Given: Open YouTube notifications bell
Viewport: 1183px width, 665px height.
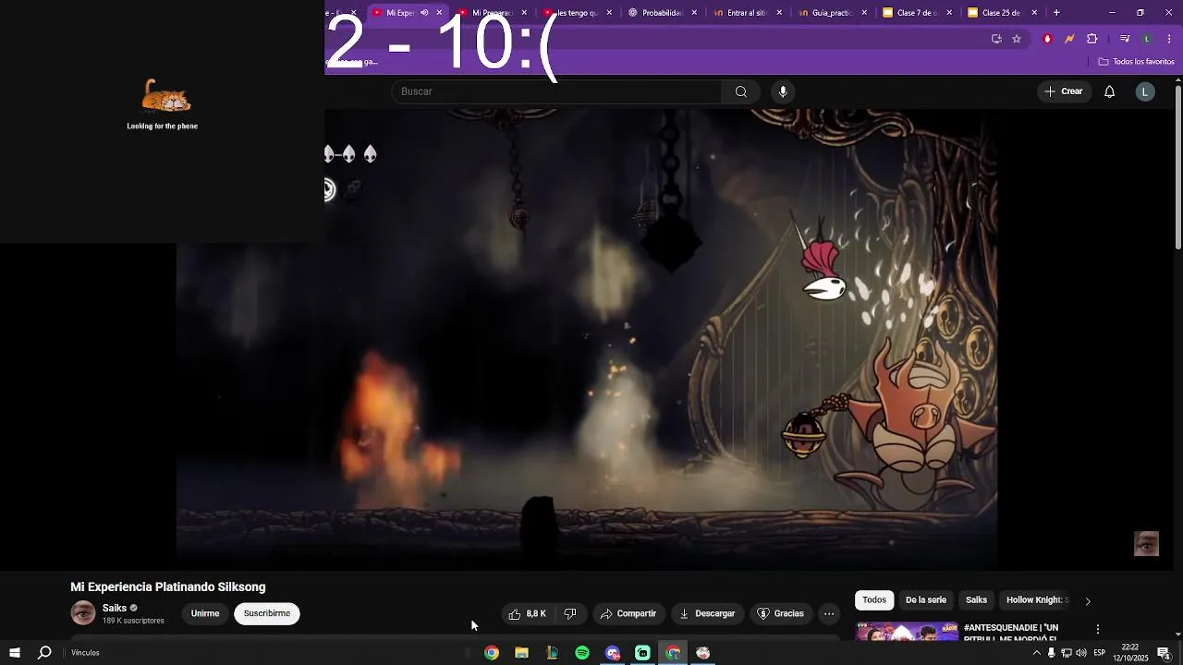Looking at the screenshot, I should click(1109, 91).
